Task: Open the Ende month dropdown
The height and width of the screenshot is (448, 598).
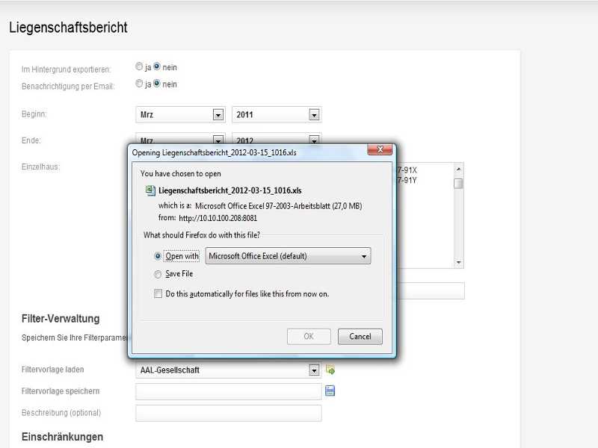Action: tap(180, 139)
